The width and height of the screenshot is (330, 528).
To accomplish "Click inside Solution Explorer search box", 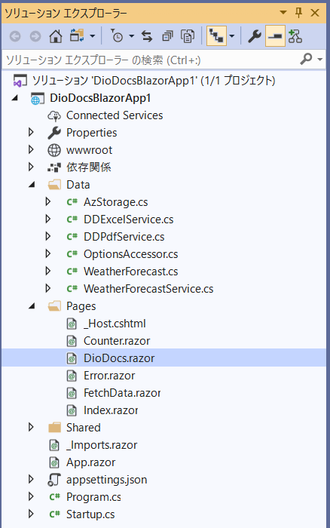I will [151, 60].
